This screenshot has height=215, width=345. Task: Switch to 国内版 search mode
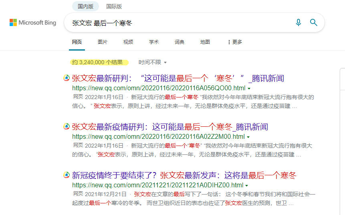(x=86, y=6)
